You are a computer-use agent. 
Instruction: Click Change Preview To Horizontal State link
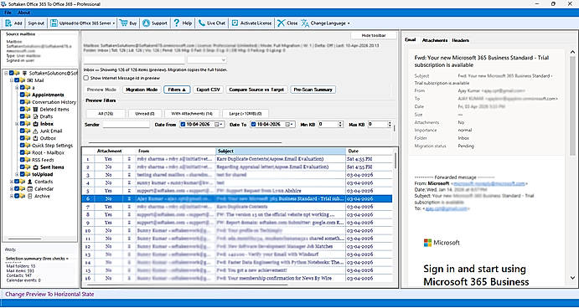(49, 295)
